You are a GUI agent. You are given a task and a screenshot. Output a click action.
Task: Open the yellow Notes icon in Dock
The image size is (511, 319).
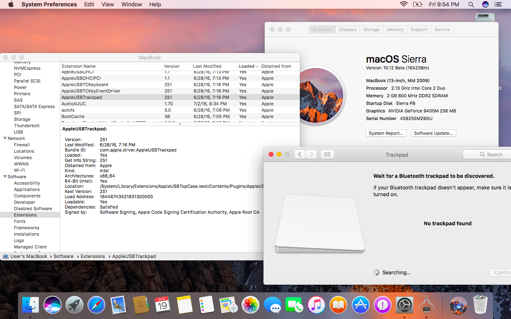(184, 305)
